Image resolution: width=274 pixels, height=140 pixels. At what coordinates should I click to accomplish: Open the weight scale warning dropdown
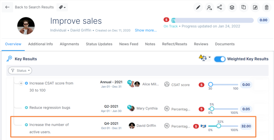pyautogui.click(x=205, y=58)
